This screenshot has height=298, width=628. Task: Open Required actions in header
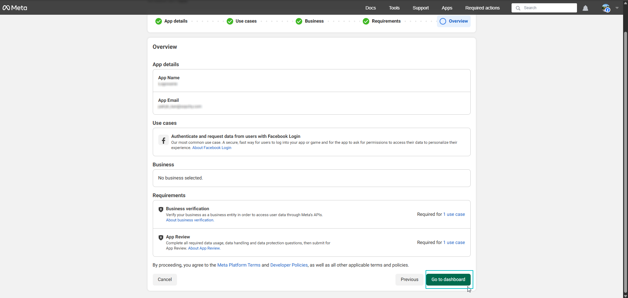482,8
